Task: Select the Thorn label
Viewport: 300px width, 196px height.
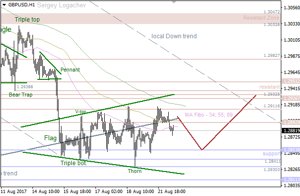Action: tap(135, 171)
